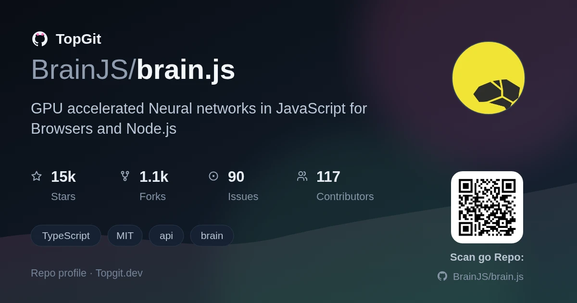The width and height of the screenshot is (577, 303).
Task: Click the Scan go Repo: caption
Action: point(487,257)
